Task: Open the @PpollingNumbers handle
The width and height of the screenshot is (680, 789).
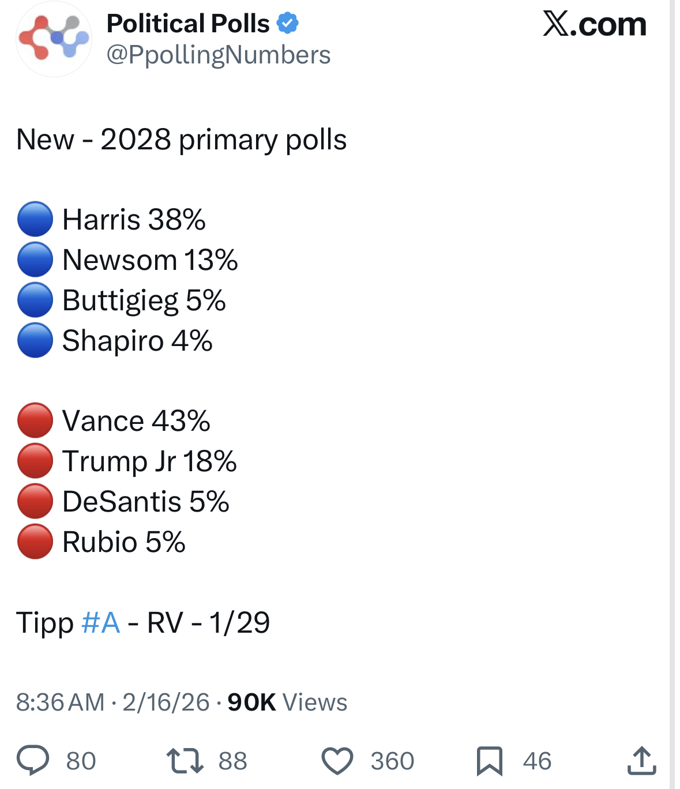Action: click(x=219, y=55)
